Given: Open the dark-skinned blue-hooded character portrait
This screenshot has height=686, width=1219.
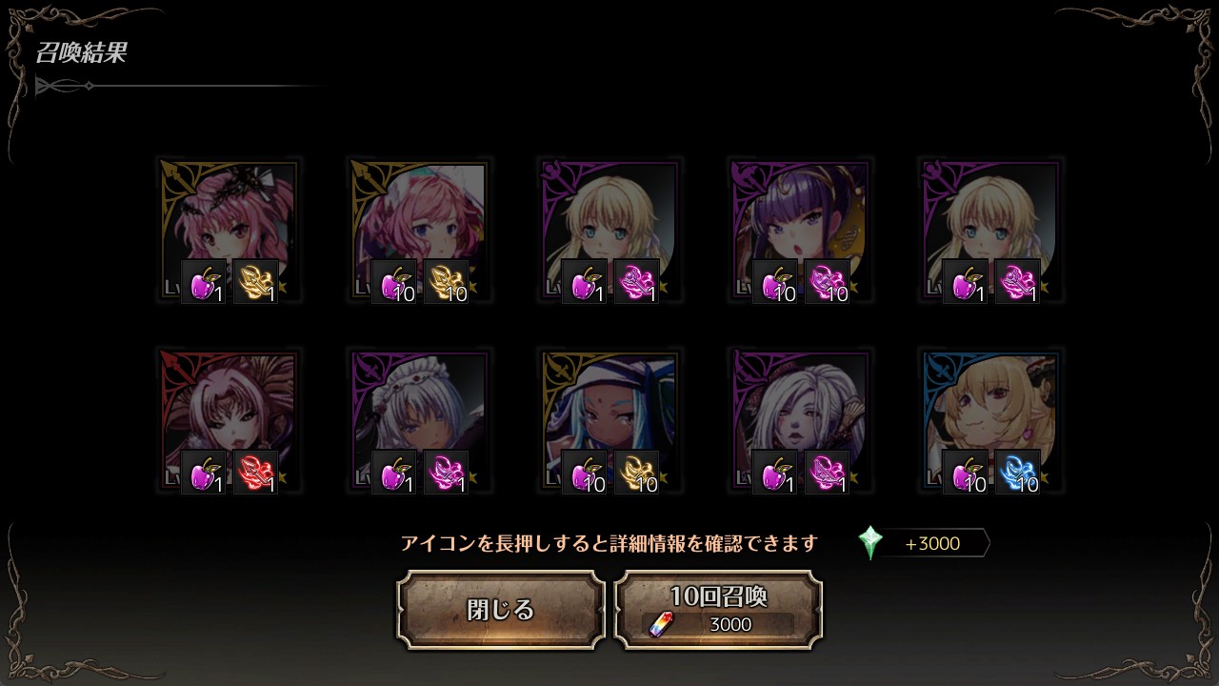Looking at the screenshot, I should [x=609, y=421].
